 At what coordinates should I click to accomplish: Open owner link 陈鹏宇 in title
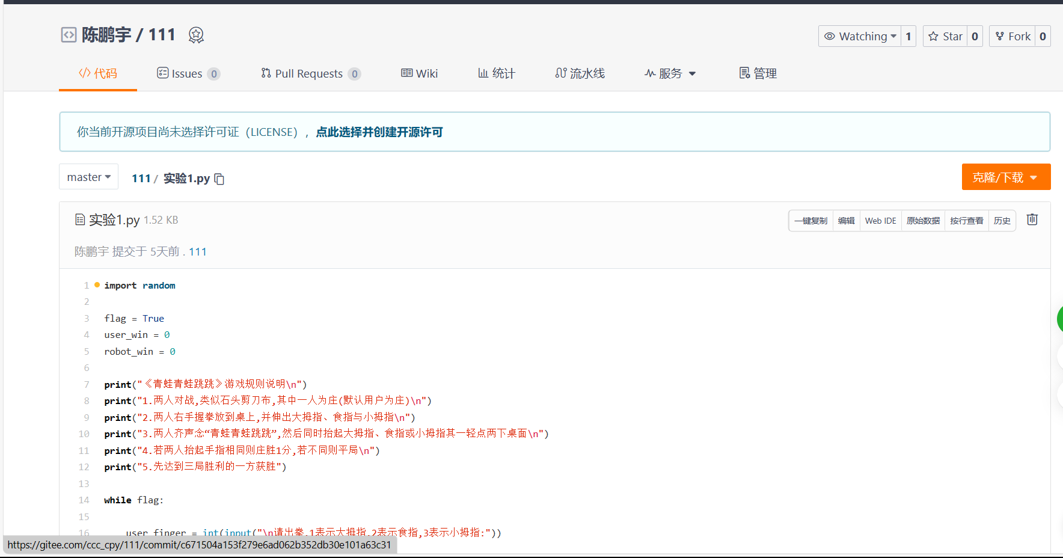pyautogui.click(x=106, y=35)
